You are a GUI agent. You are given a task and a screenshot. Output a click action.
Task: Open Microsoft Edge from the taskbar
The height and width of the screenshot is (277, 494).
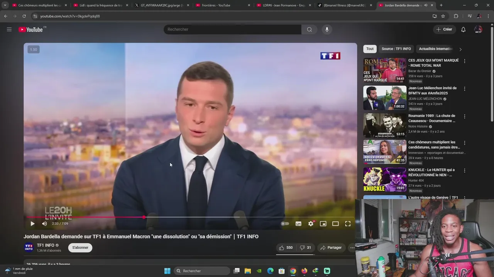(271, 271)
